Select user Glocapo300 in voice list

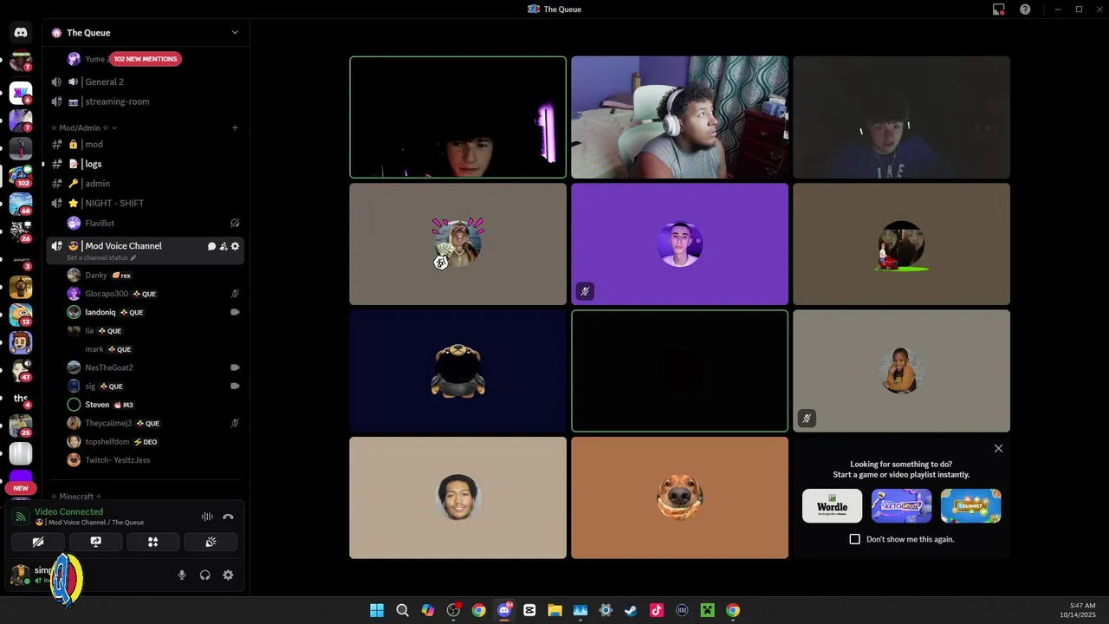144,294
